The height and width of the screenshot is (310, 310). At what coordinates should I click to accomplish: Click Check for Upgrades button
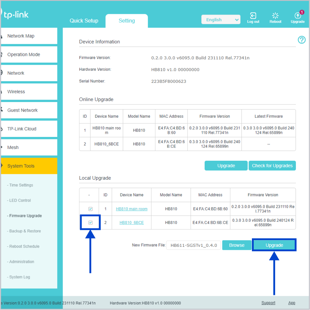272,166
